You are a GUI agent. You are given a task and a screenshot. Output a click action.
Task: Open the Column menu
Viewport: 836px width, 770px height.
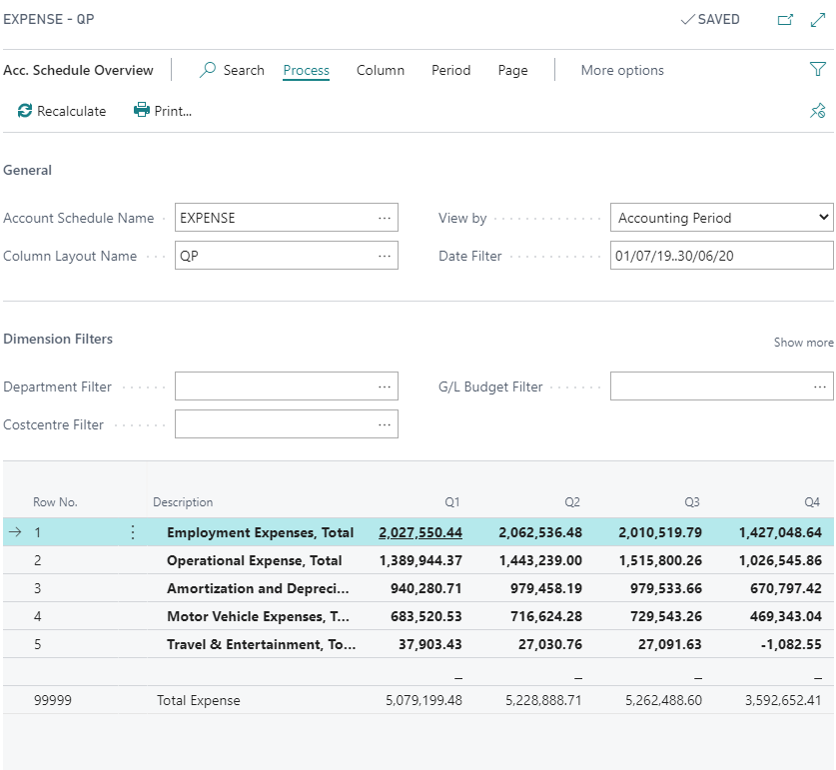point(381,70)
